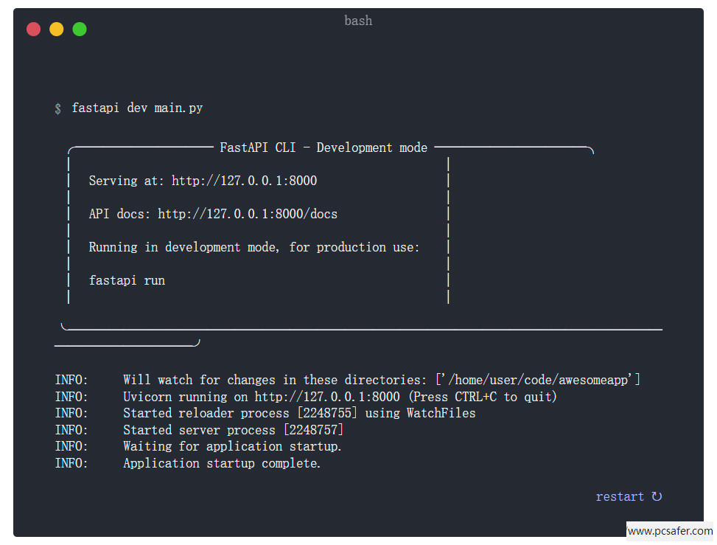Image resolution: width=717 pixels, height=545 pixels.
Task: Open the Uvicorn running on URL
Action: (x=327, y=397)
